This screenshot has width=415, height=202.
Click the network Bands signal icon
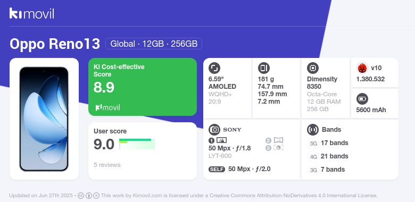tap(313, 130)
